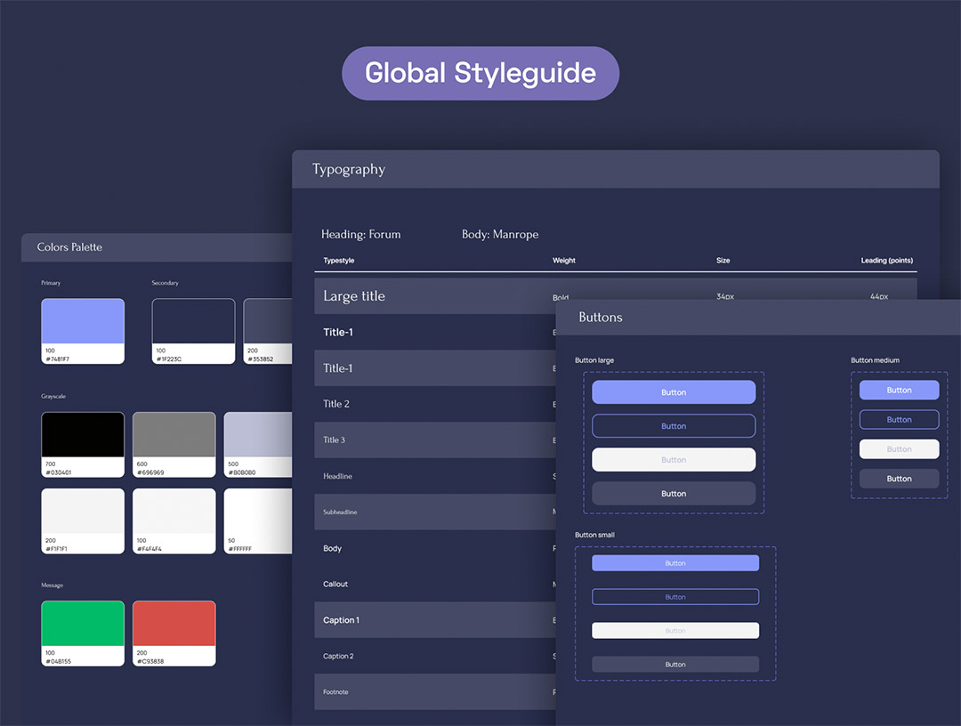
Task: Click the dark gray small Button
Action: coord(675,665)
